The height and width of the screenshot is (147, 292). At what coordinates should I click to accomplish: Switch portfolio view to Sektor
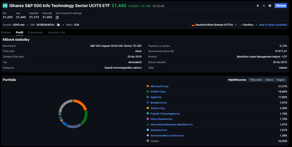269,80
